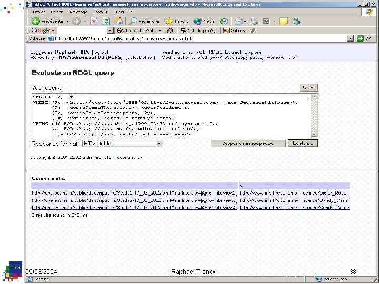Click the query textarea scroll up arrow
This screenshot has height=284, width=379.
click(x=314, y=97)
